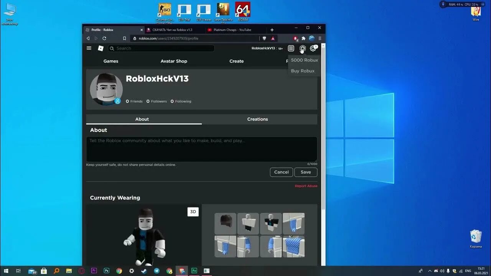The image size is (491, 276).
Task: Close the Profile - Roblox tab
Action: pos(142,30)
